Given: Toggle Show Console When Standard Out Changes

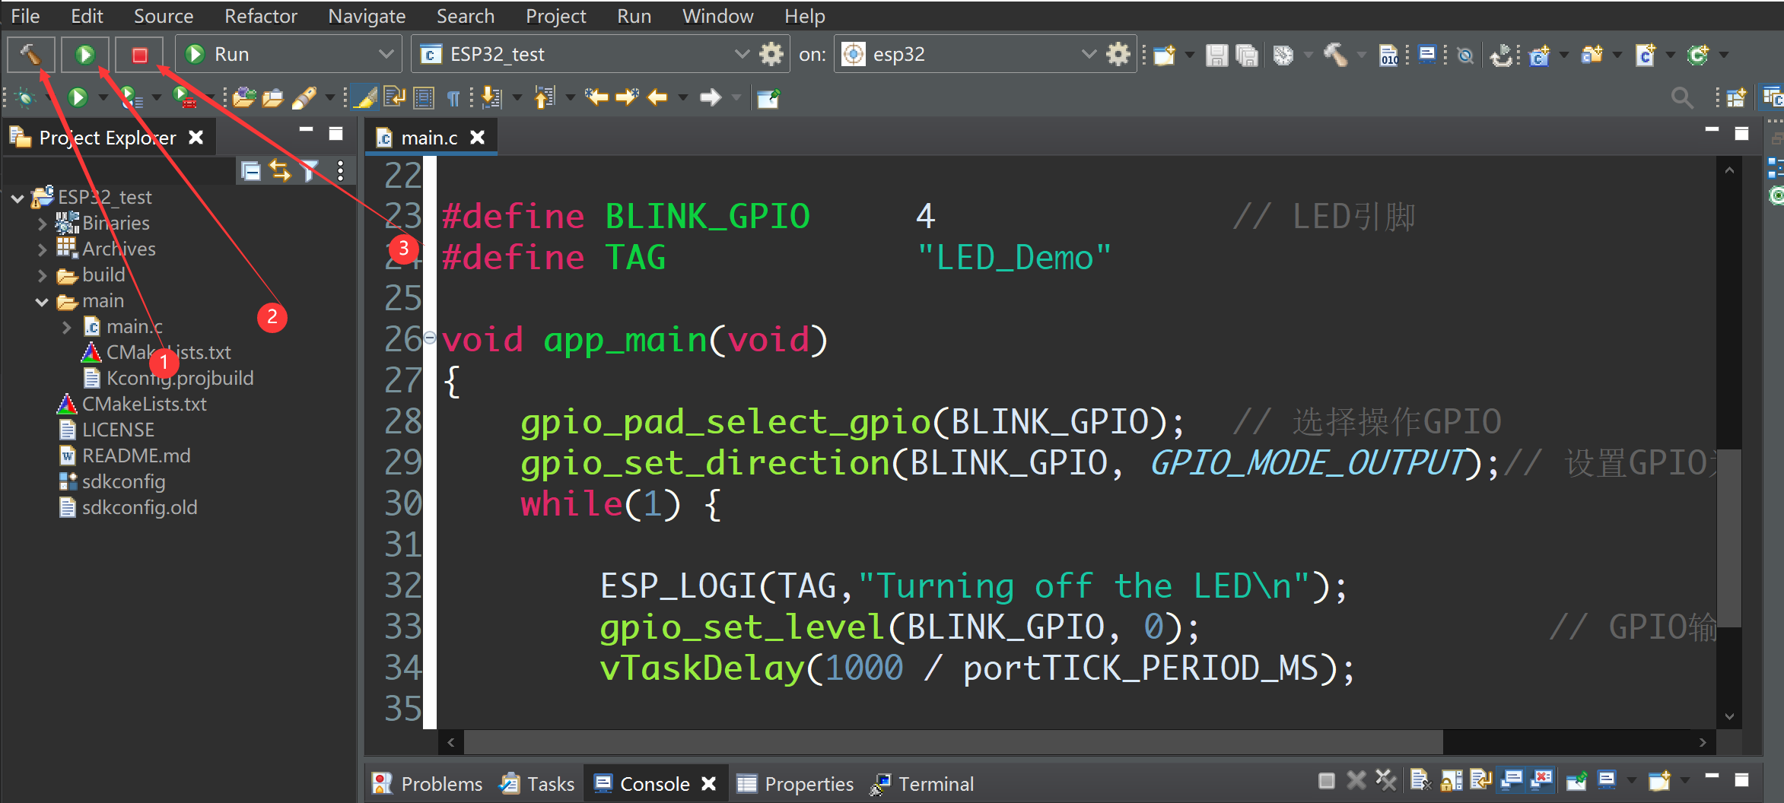Looking at the screenshot, I should click(1511, 779).
